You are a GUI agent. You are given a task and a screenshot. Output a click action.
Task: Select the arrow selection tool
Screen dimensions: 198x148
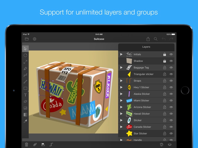tap(25, 49)
